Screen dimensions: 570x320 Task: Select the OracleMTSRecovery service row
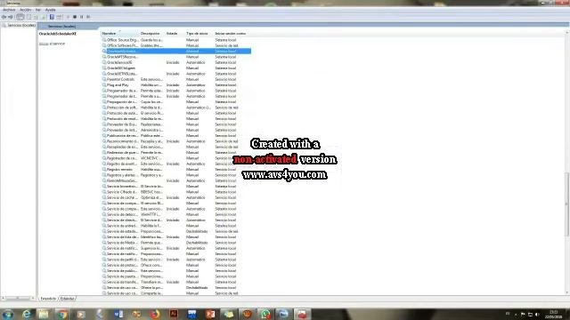point(176,57)
